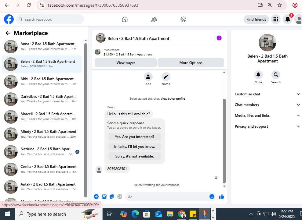Open the taskbar clock showing 5:22 PM
Screen dimensions: 302x220
(287, 214)
